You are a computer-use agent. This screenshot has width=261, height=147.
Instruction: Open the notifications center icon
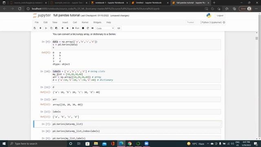point(256,143)
